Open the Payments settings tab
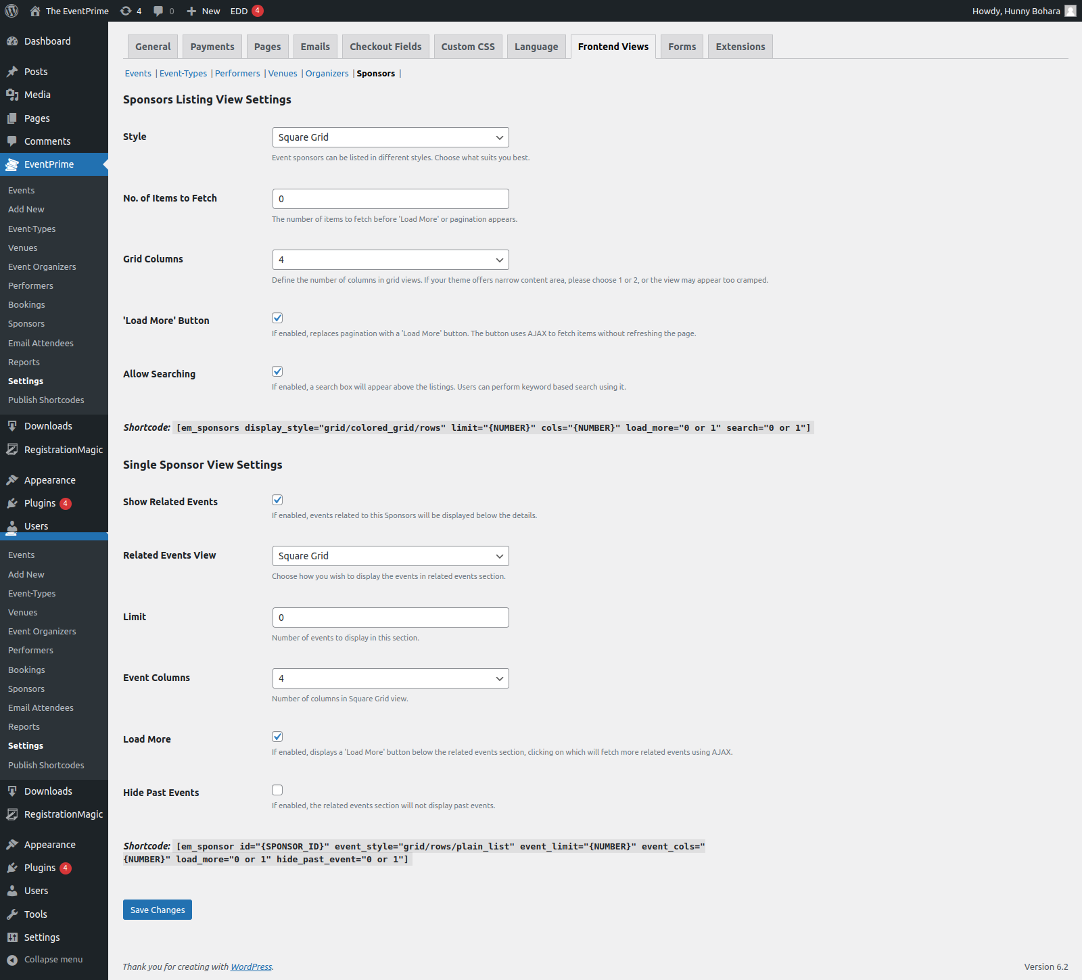Viewport: 1082px width, 980px height. tap(212, 47)
